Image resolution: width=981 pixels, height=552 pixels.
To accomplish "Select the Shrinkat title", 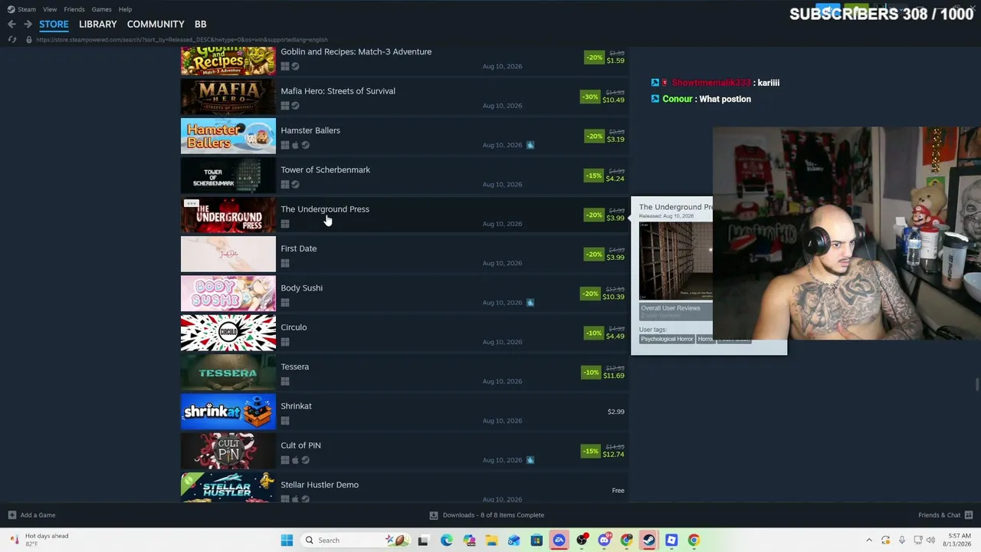I will (296, 406).
